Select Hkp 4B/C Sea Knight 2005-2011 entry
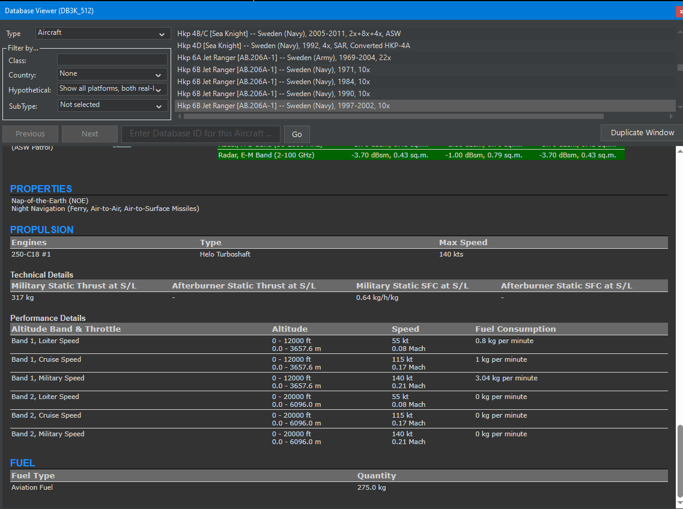The width and height of the screenshot is (683, 509). 425,34
